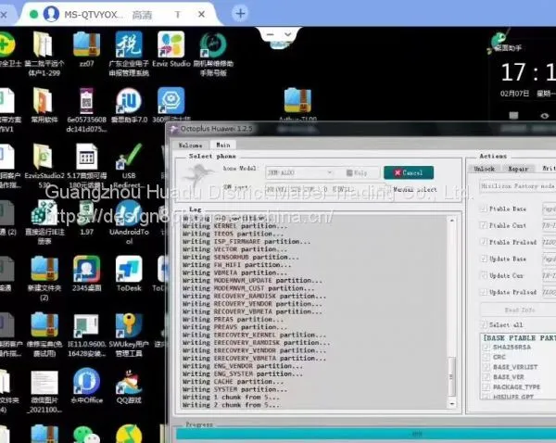Select log line 'Writing KERNEL partition...'
Image resolution: width=556 pixels, height=443 pixels.
[x=234, y=226]
